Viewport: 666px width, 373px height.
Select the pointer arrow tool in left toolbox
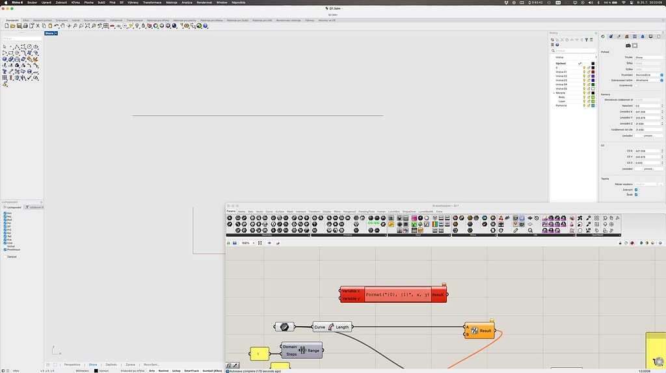coord(5,47)
